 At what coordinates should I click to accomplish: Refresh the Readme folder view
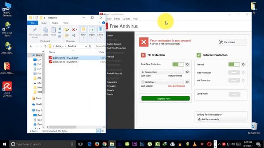click(x=90, y=46)
